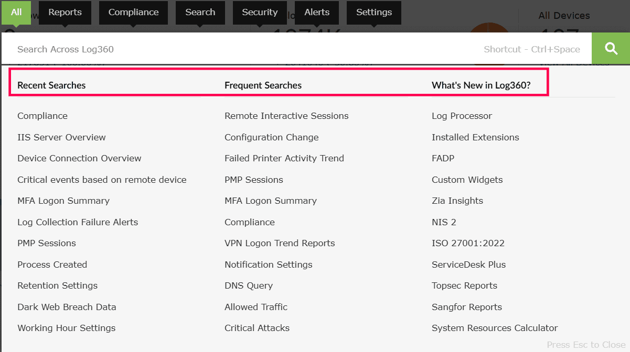This screenshot has height=352, width=630.
Task: Open IIS Server Overview recent search
Action: (61, 137)
